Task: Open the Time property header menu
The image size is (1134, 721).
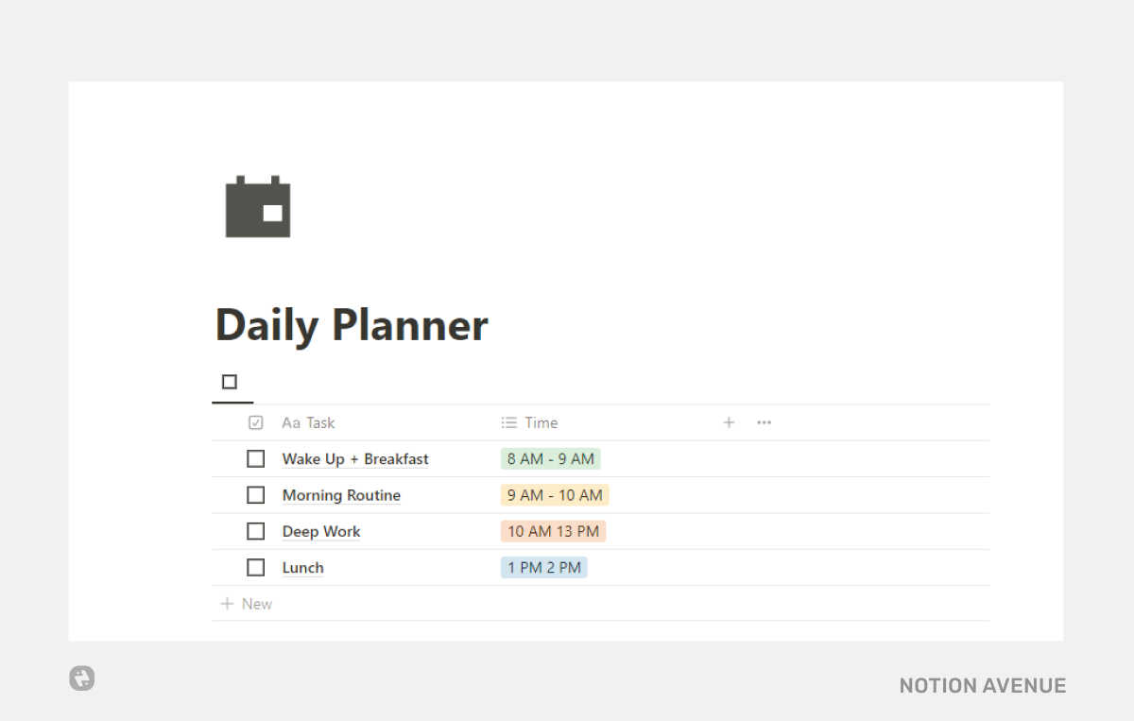Action: pyautogui.click(x=543, y=422)
